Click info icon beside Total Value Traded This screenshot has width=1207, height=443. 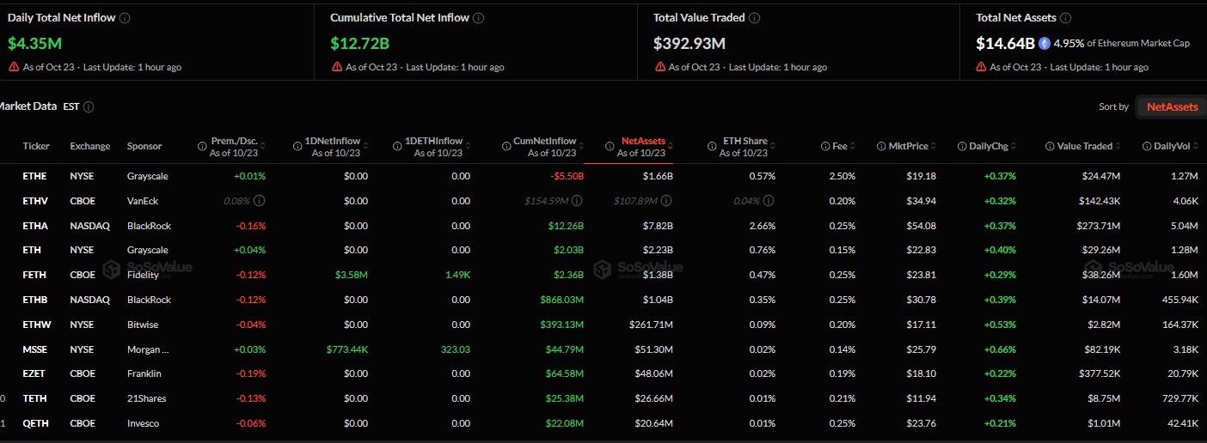[x=754, y=18]
